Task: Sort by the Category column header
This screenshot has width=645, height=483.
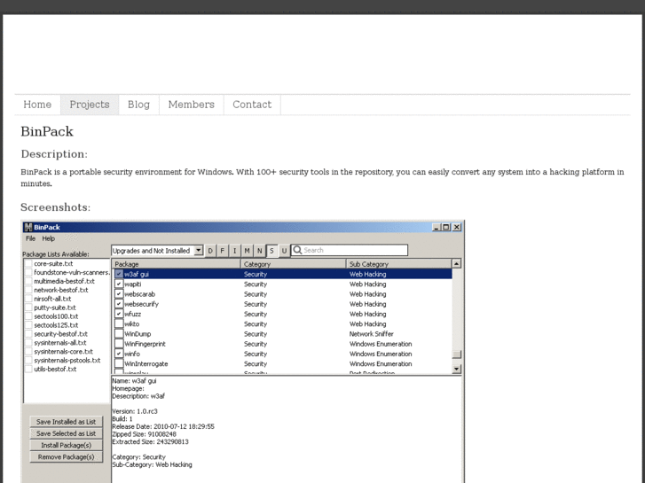Action: pos(294,264)
